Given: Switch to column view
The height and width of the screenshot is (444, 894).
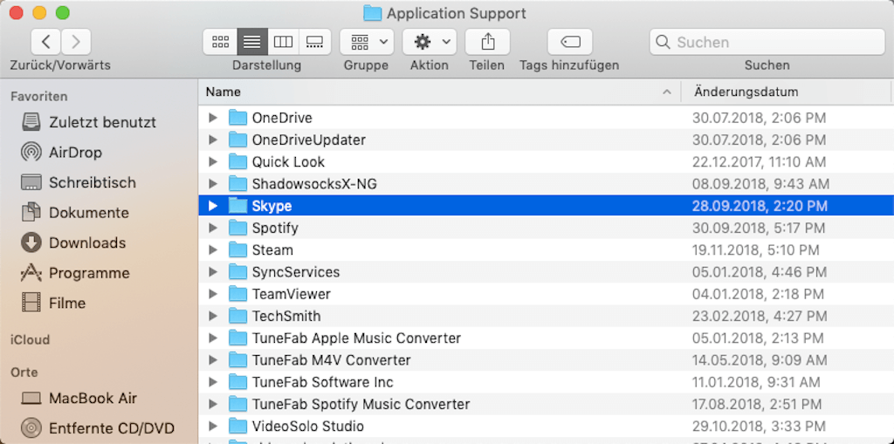Looking at the screenshot, I should 284,42.
